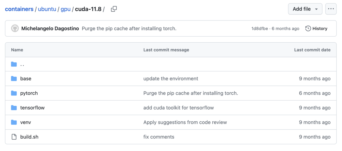Open the Add file dropdown
The width and height of the screenshot is (342, 151).
pos(305,9)
